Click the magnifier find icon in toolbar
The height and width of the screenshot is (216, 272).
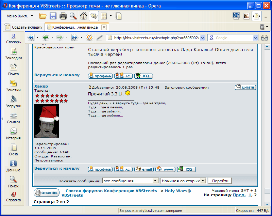(73, 16)
